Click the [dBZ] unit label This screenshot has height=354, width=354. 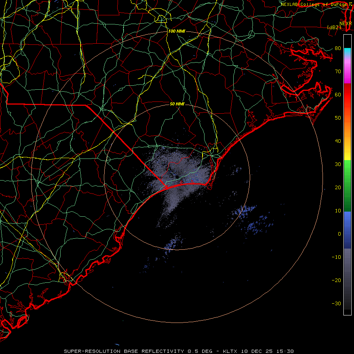click(x=334, y=28)
